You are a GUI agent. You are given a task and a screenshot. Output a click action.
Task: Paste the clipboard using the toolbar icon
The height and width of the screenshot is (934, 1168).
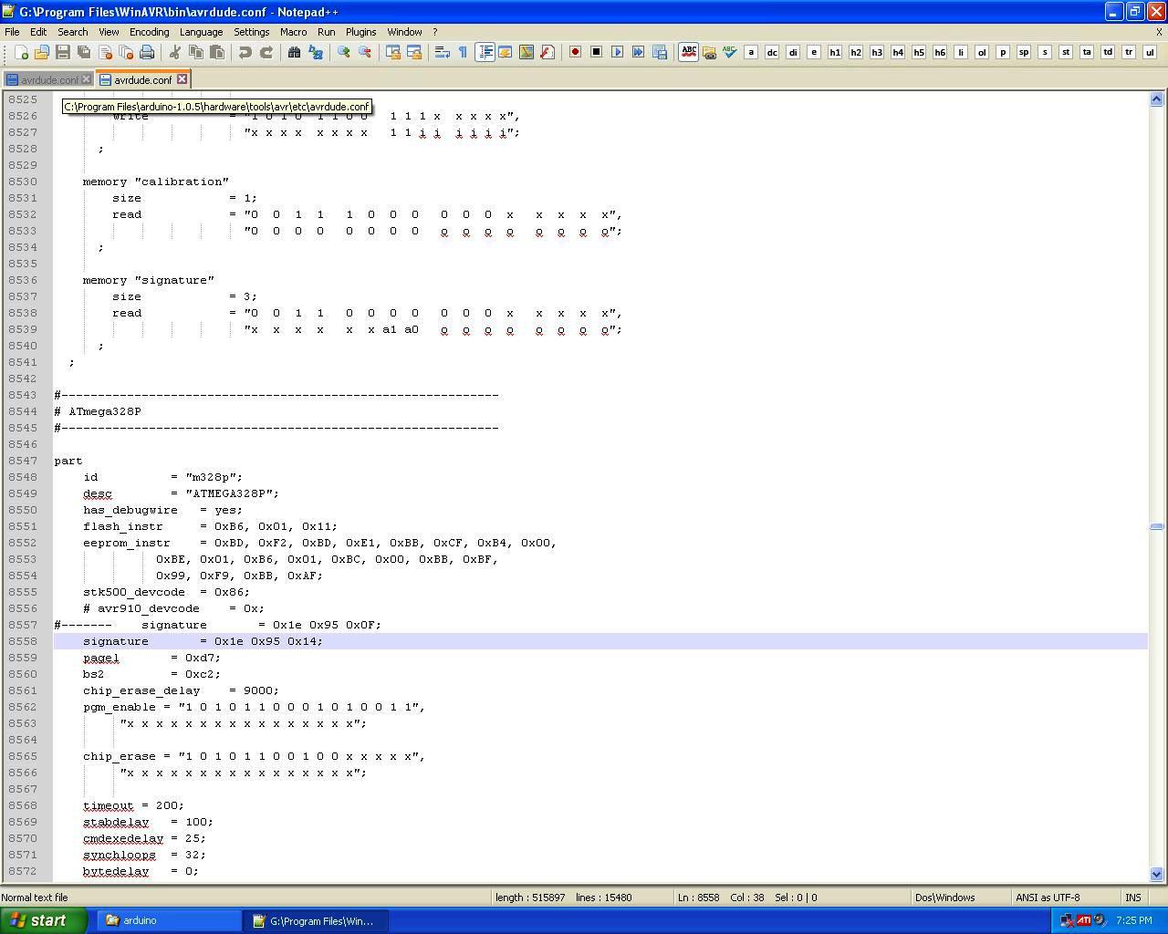pyautogui.click(x=217, y=52)
